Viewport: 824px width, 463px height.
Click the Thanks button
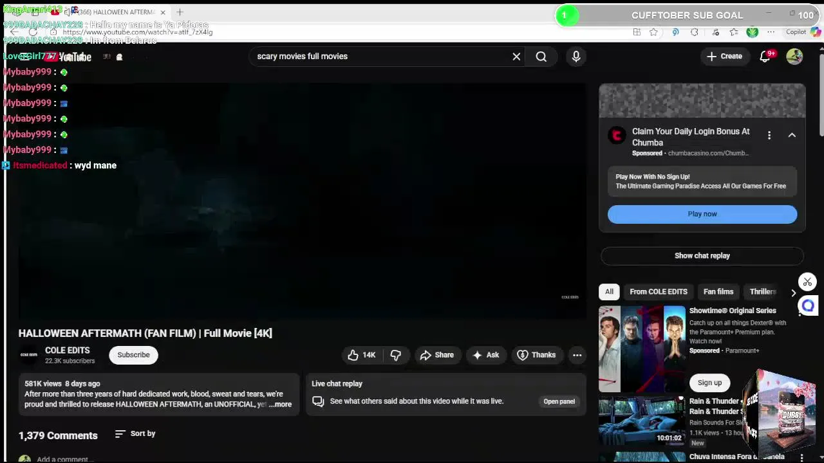(x=536, y=355)
